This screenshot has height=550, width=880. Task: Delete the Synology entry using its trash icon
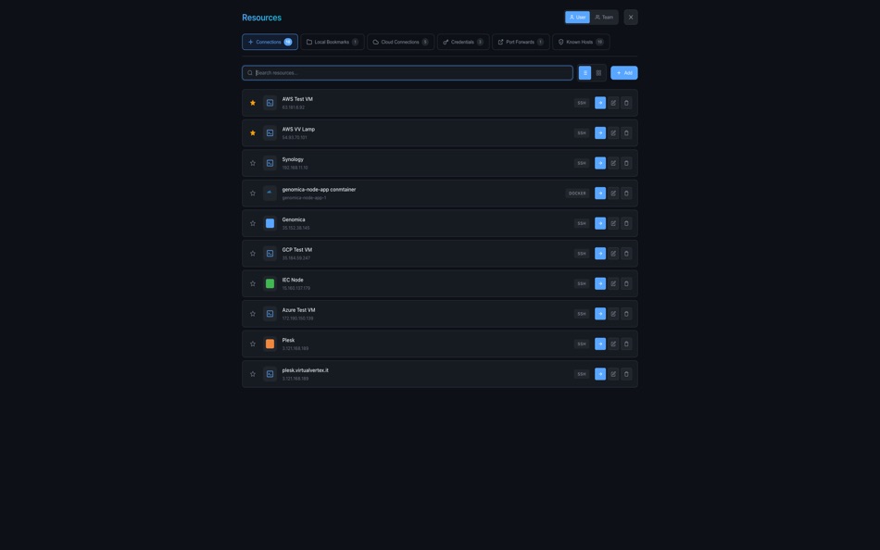click(625, 161)
